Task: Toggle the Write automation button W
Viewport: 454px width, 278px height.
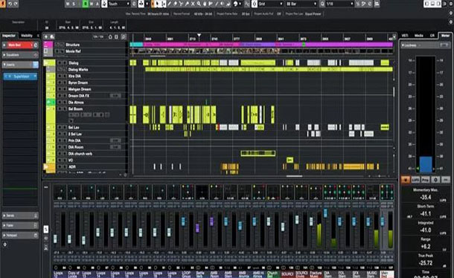Action: pos(92,4)
